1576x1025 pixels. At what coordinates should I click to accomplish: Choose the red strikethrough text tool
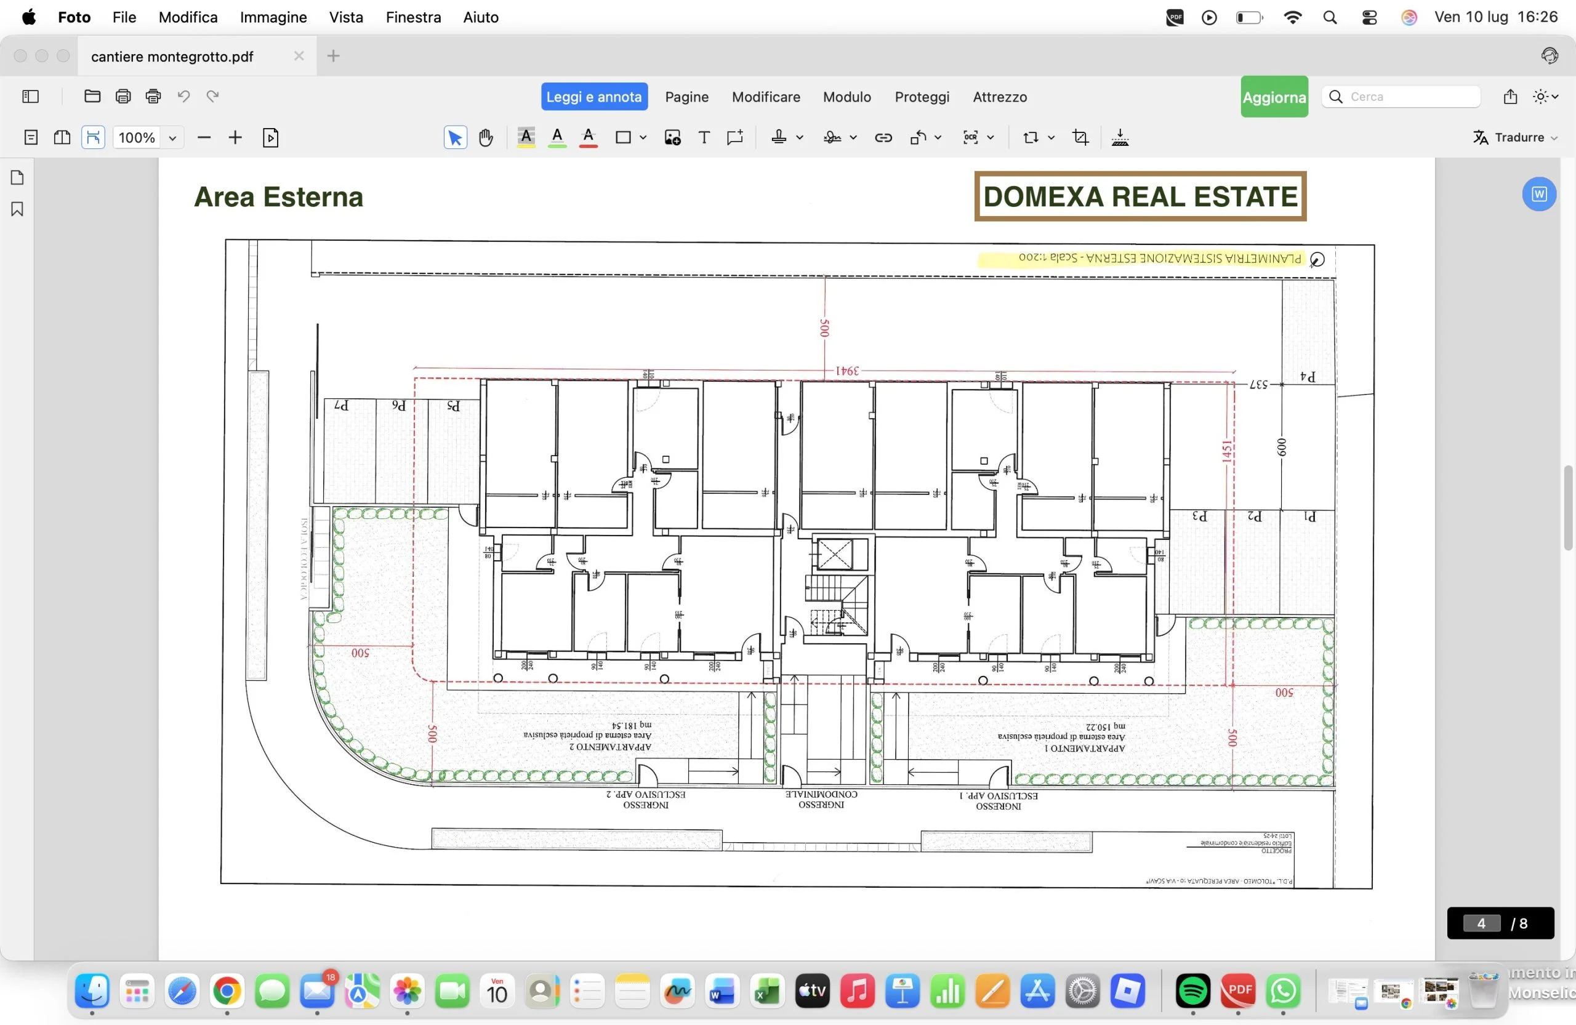[x=588, y=138]
